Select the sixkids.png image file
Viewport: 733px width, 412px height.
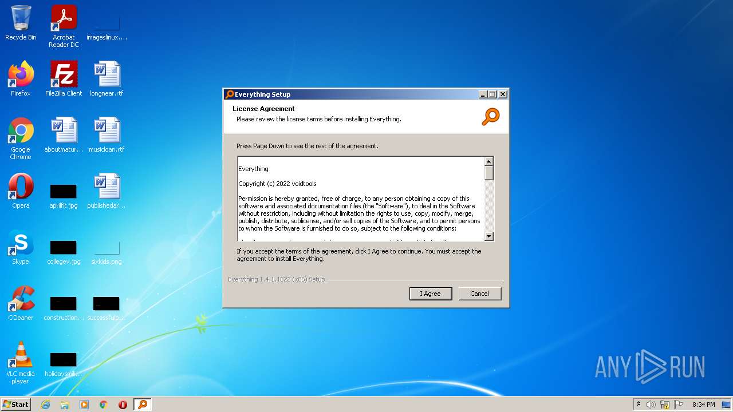pyautogui.click(x=107, y=251)
